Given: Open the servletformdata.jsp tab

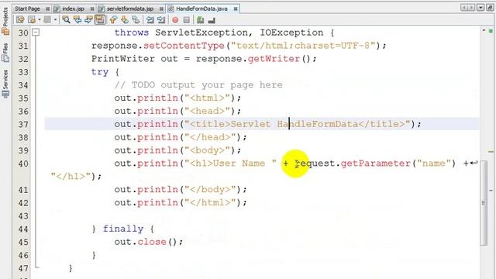Looking at the screenshot, I should 130,9.
